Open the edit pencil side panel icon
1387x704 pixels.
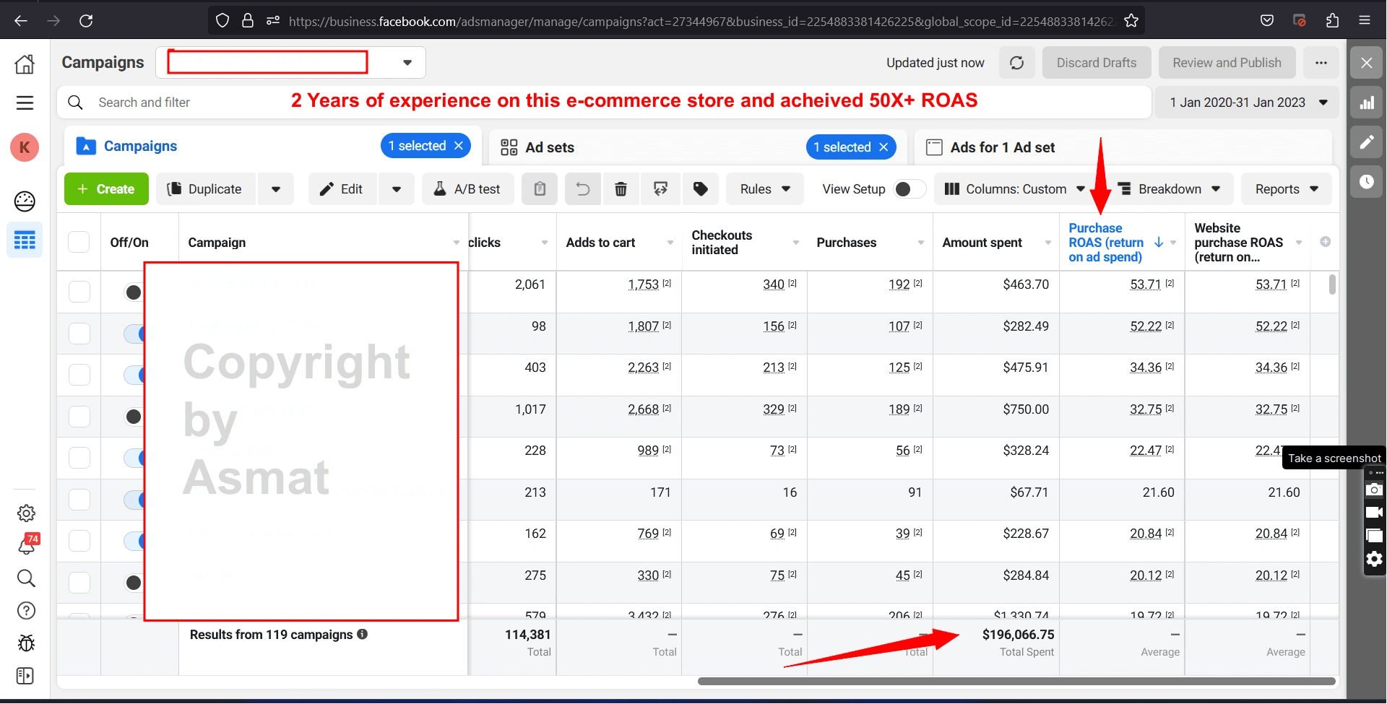(x=1367, y=142)
